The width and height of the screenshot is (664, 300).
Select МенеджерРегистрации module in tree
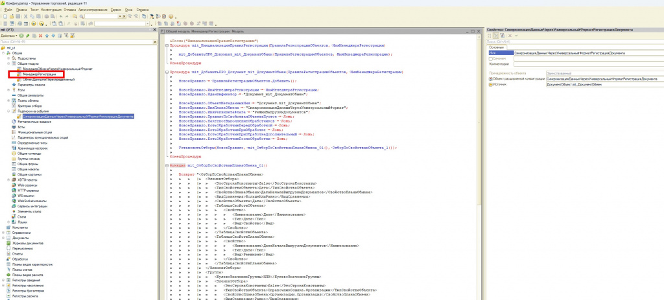tap(39, 74)
